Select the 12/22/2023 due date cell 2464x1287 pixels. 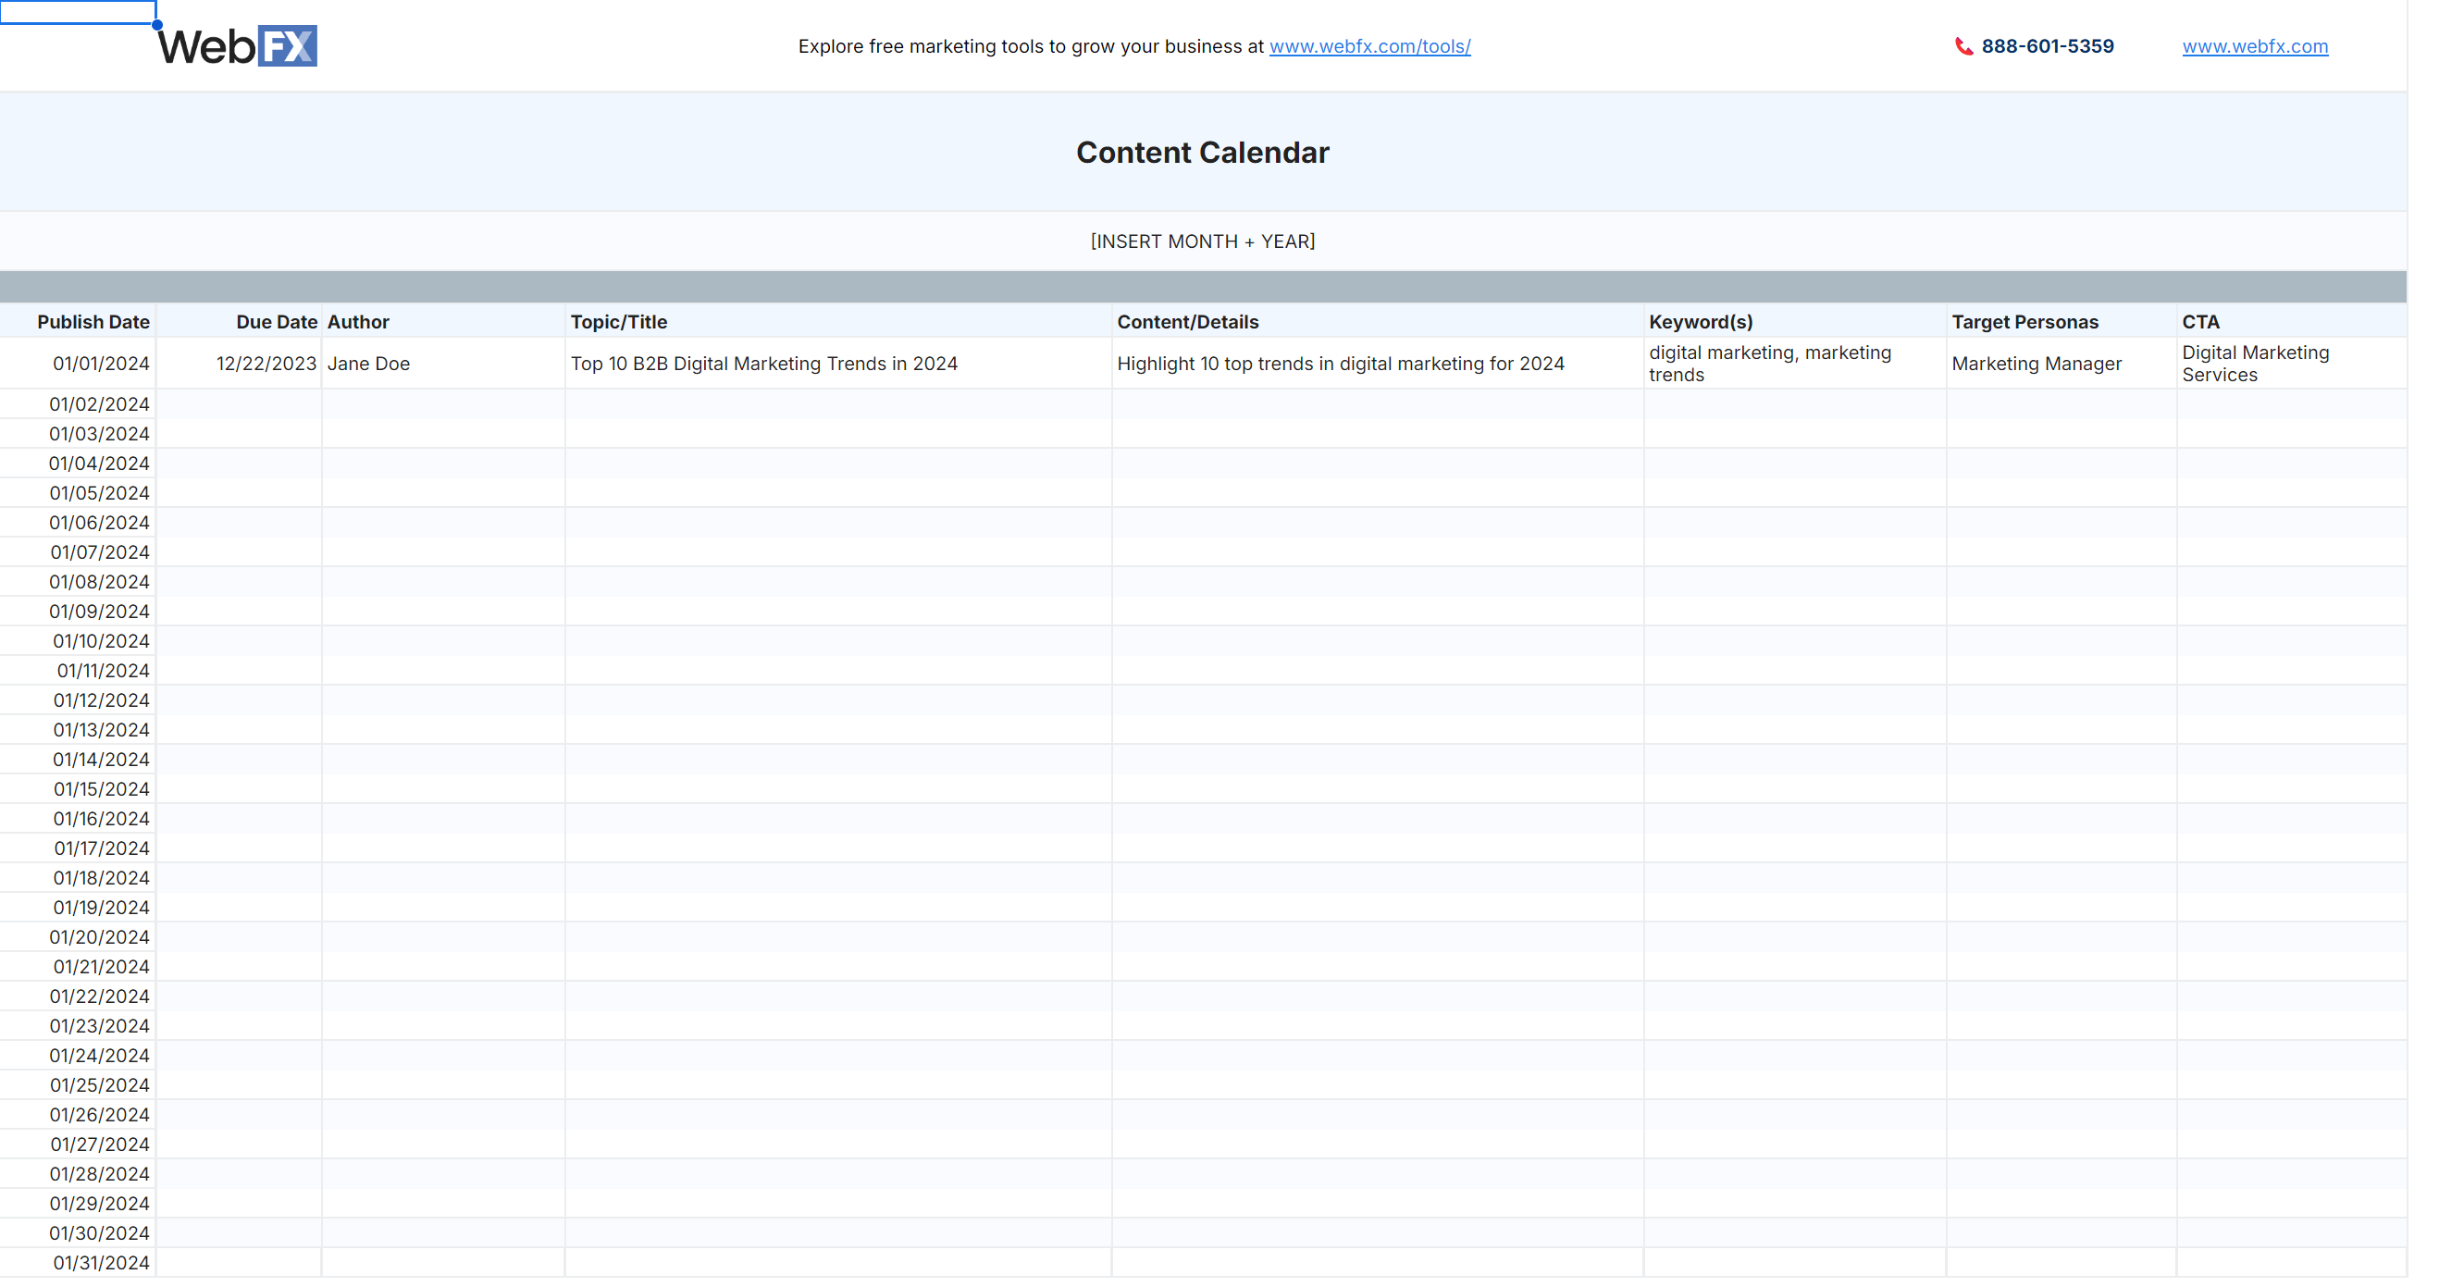pos(239,364)
